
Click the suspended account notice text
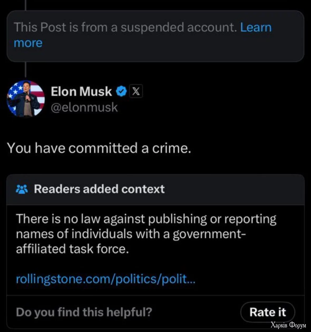[x=125, y=27]
